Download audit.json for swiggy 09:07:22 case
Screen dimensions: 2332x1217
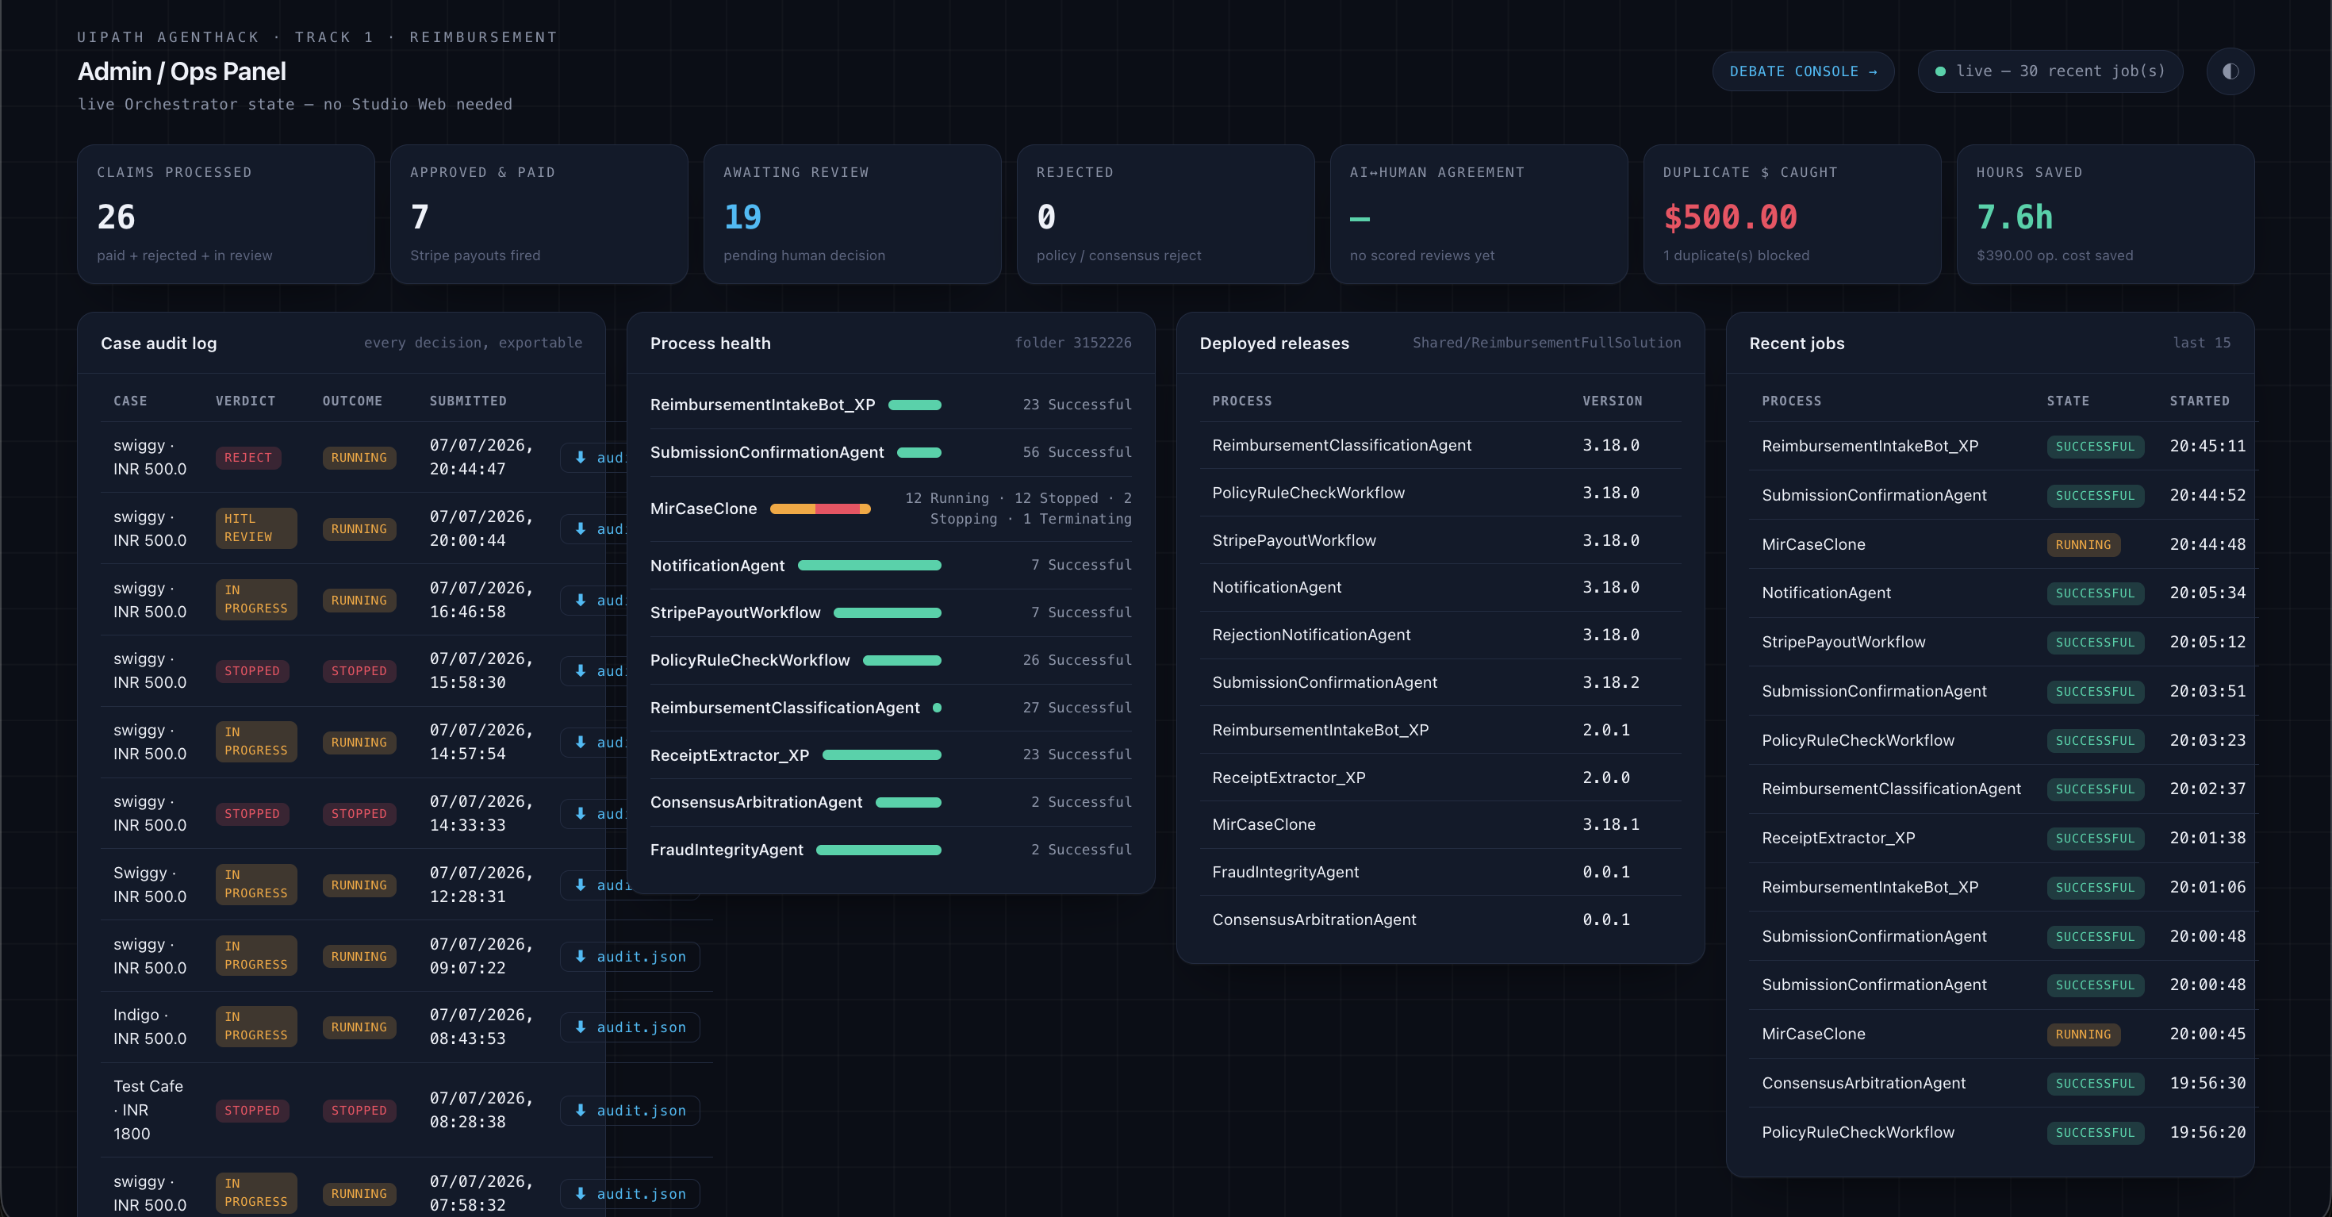[x=630, y=956]
